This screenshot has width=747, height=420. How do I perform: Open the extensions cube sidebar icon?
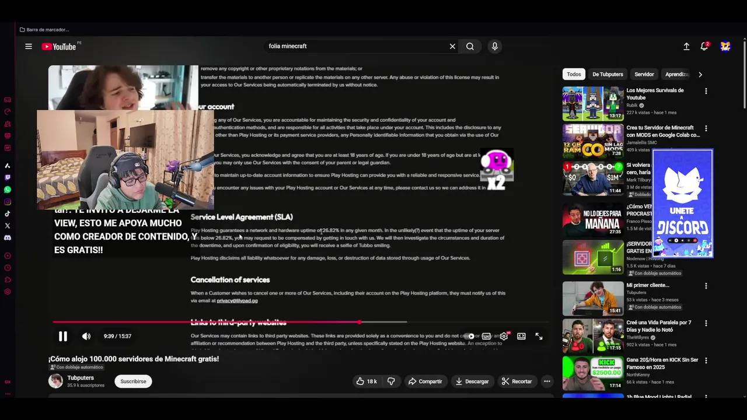click(8, 280)
